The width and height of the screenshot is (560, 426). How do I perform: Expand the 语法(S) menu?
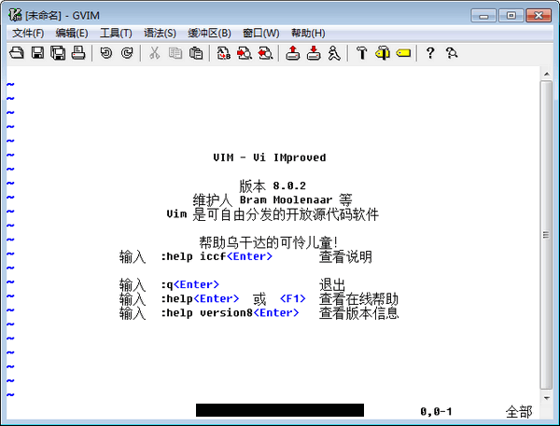(x=160, y=33)
